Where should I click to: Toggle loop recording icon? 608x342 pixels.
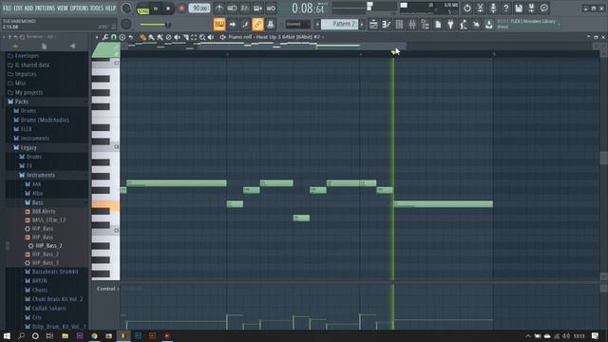click(x=271, y=9)
